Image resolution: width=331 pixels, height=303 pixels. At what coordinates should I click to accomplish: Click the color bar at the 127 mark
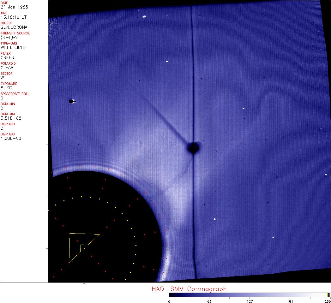250,295
